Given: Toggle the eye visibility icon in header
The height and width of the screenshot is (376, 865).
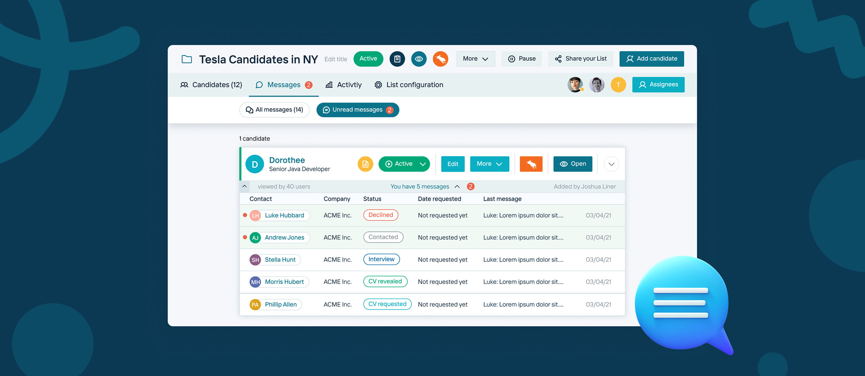Looking at the screenshot, I should pyautogui.click(x=419, y=59).
